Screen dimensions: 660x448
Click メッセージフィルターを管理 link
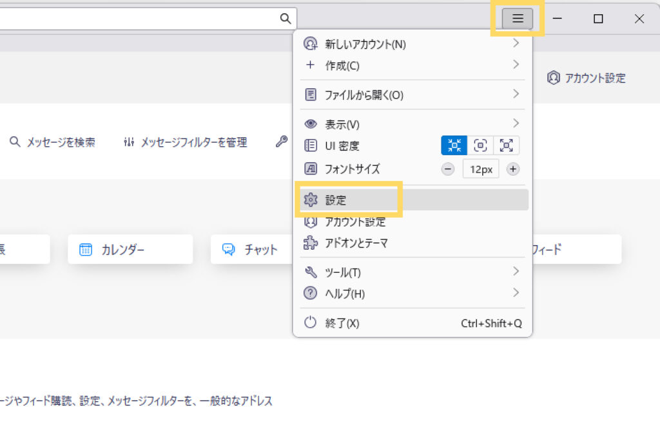[185, 142]
